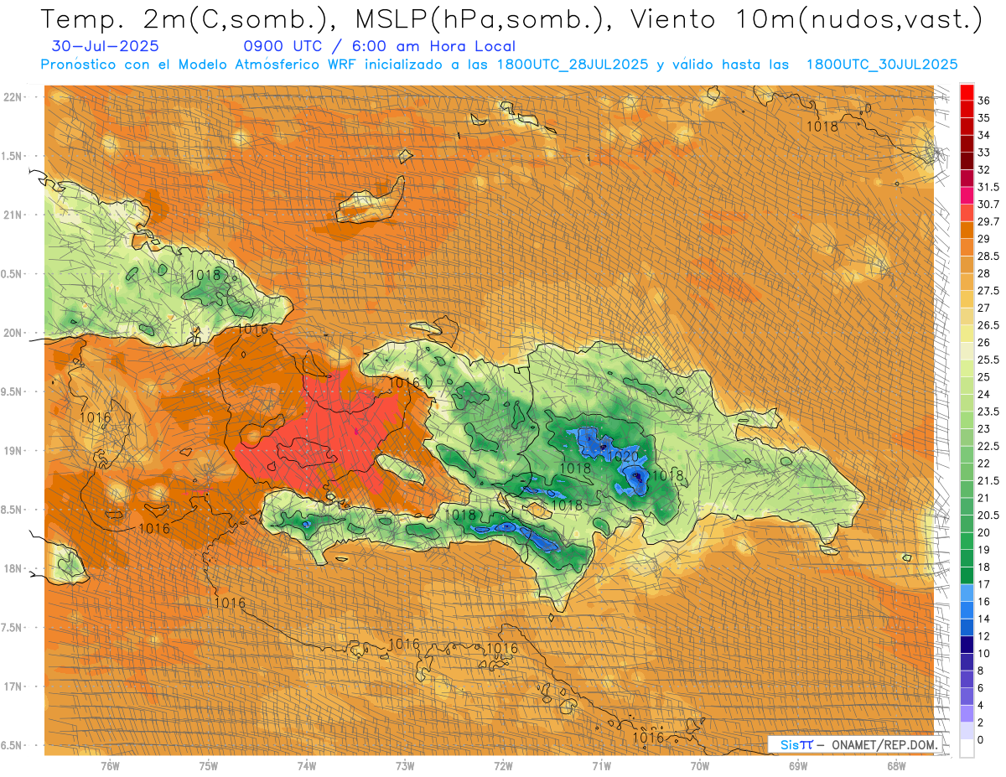Click the 31.5 value on the color scale

[x=988, y=187]
